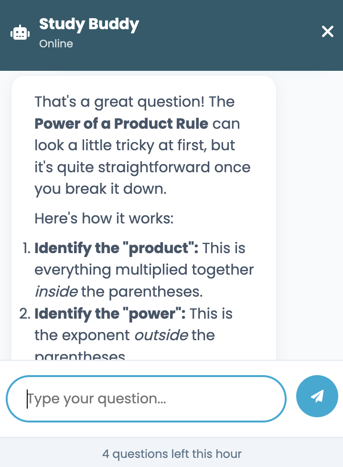Click the 'Study Buddy' title text

89,24
